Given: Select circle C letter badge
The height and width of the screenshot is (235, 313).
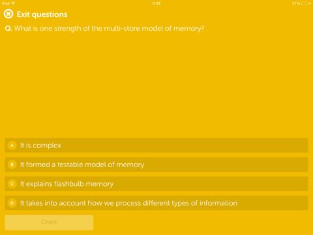Looking at the screenshot, I should coord(12,184).
